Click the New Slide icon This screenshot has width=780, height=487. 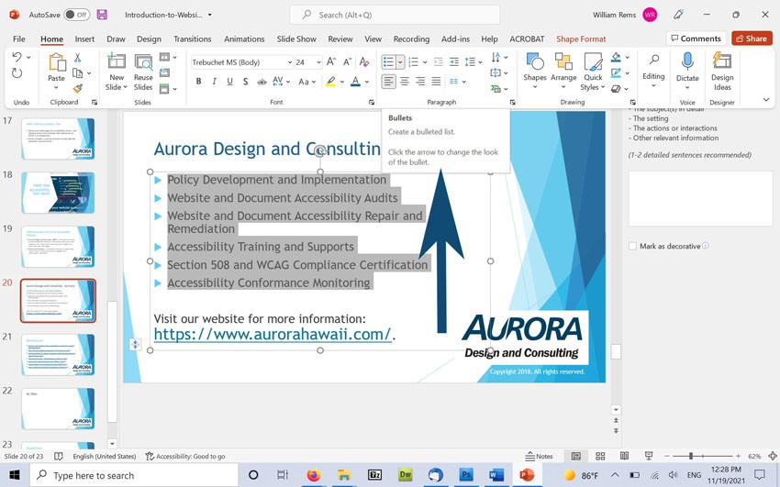[117, 61]
